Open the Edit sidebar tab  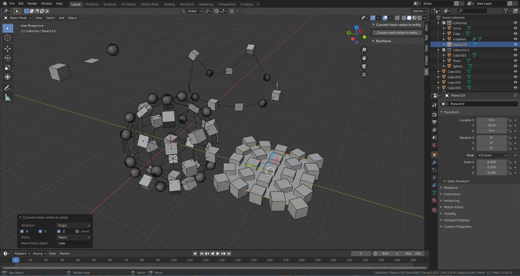tap(426, 72)
